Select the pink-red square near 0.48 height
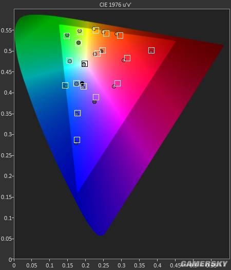Image resolution: width=231 pixels, height=270 pixels. [127, 58]
